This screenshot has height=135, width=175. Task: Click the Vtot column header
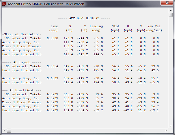click(116, 26)
